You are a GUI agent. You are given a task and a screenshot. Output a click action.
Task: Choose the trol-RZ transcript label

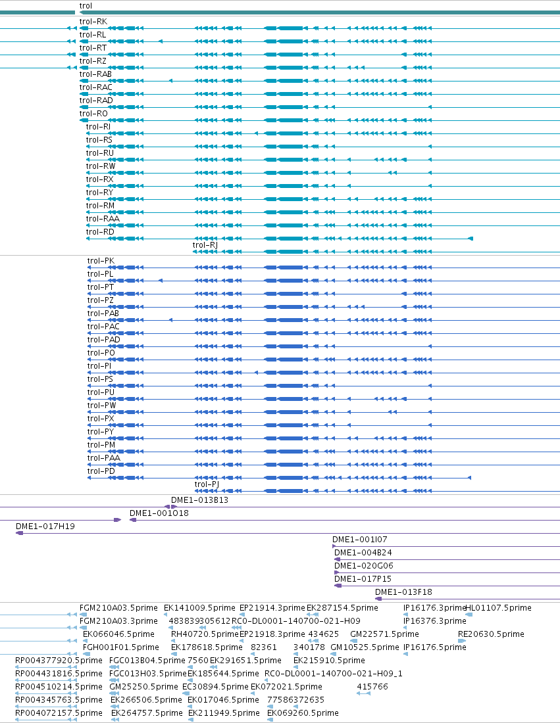(93, 61)
